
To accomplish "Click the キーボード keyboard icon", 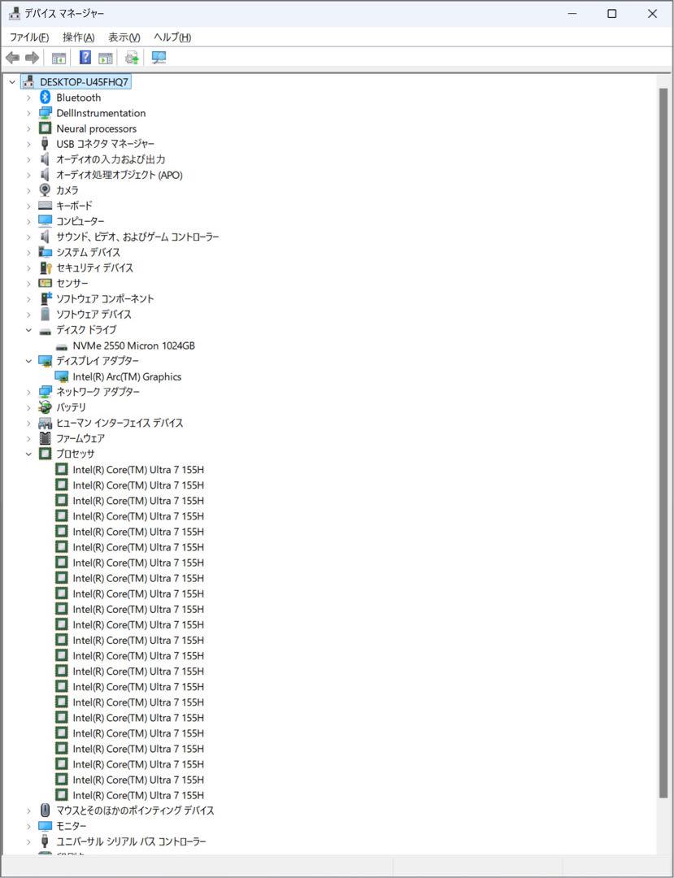I will (46, 206).
